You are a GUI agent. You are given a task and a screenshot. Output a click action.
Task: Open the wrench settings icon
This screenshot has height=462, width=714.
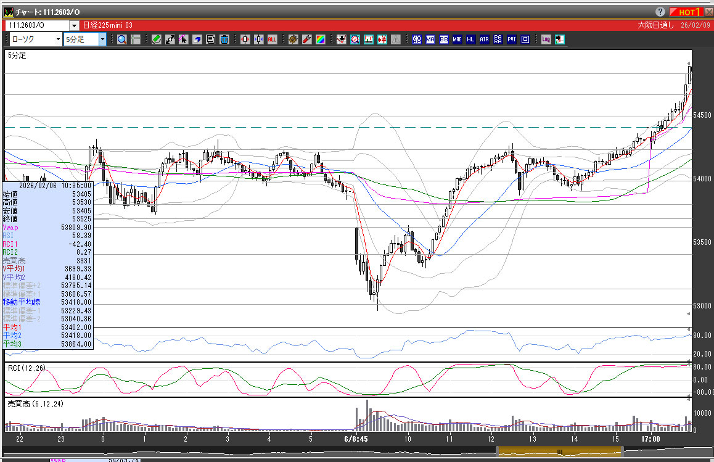click(306, 39)
